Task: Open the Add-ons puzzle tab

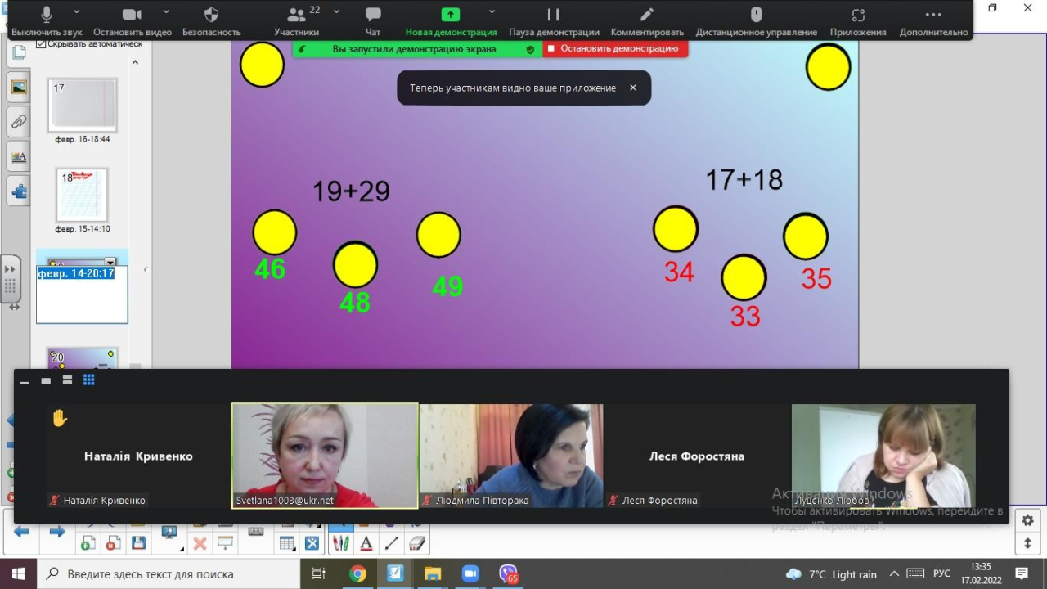Action: tap(19, 192)
